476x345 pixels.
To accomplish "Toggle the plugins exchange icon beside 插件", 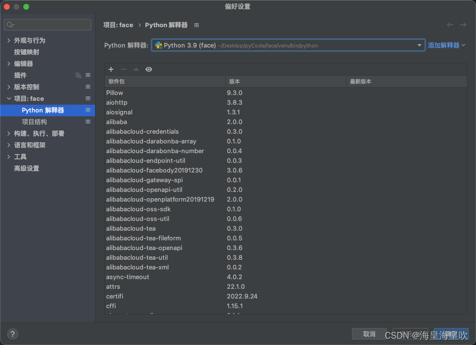I will coord(78,75).
